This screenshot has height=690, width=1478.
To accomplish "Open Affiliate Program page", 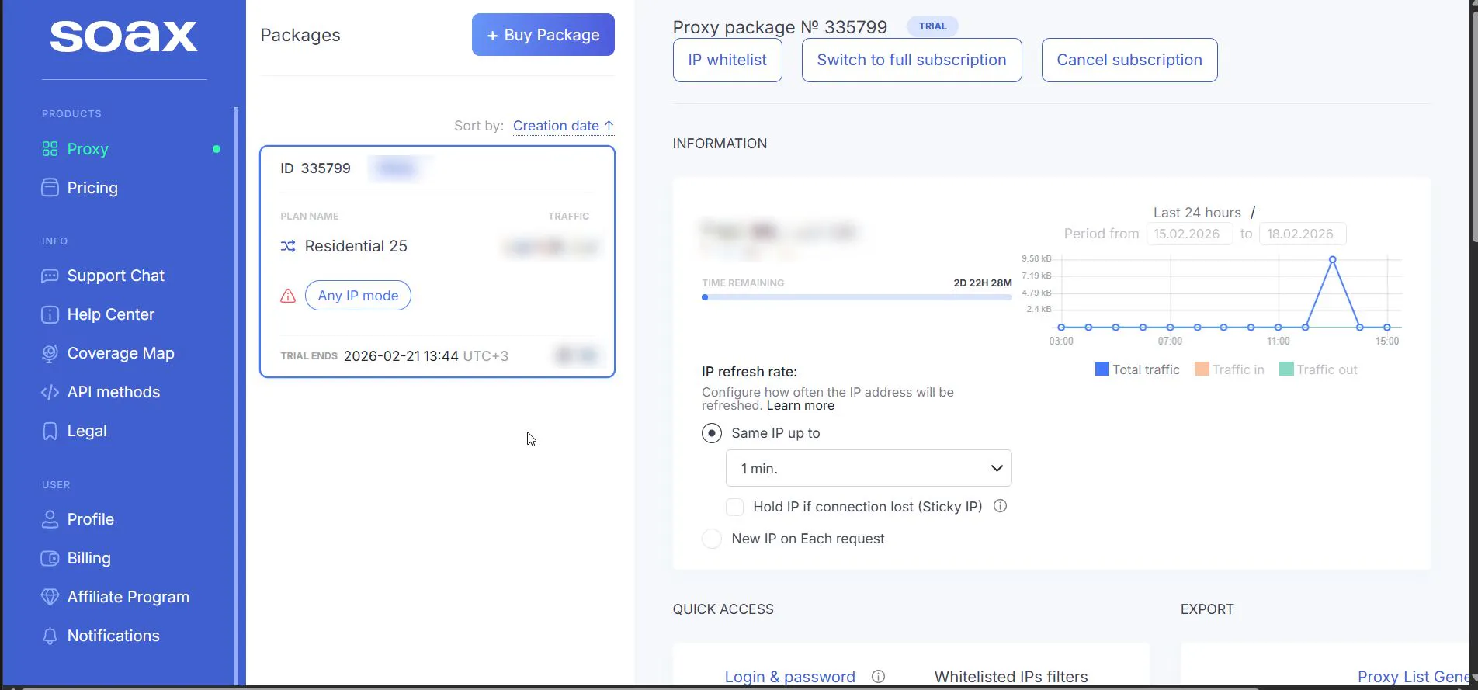I will [128, 597].
